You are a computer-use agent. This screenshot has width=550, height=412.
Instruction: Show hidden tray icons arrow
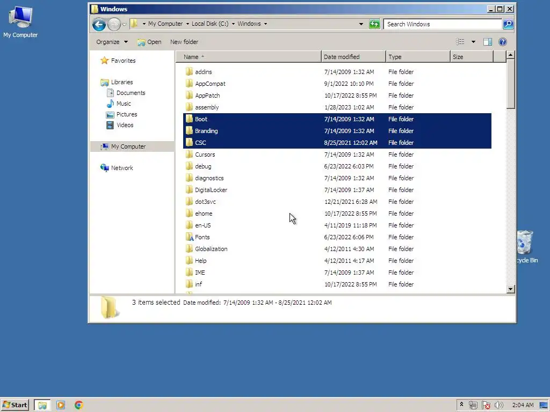461,404
